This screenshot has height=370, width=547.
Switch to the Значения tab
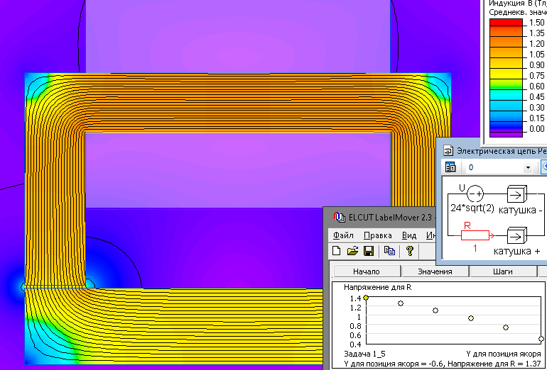[x=435, y=271]
